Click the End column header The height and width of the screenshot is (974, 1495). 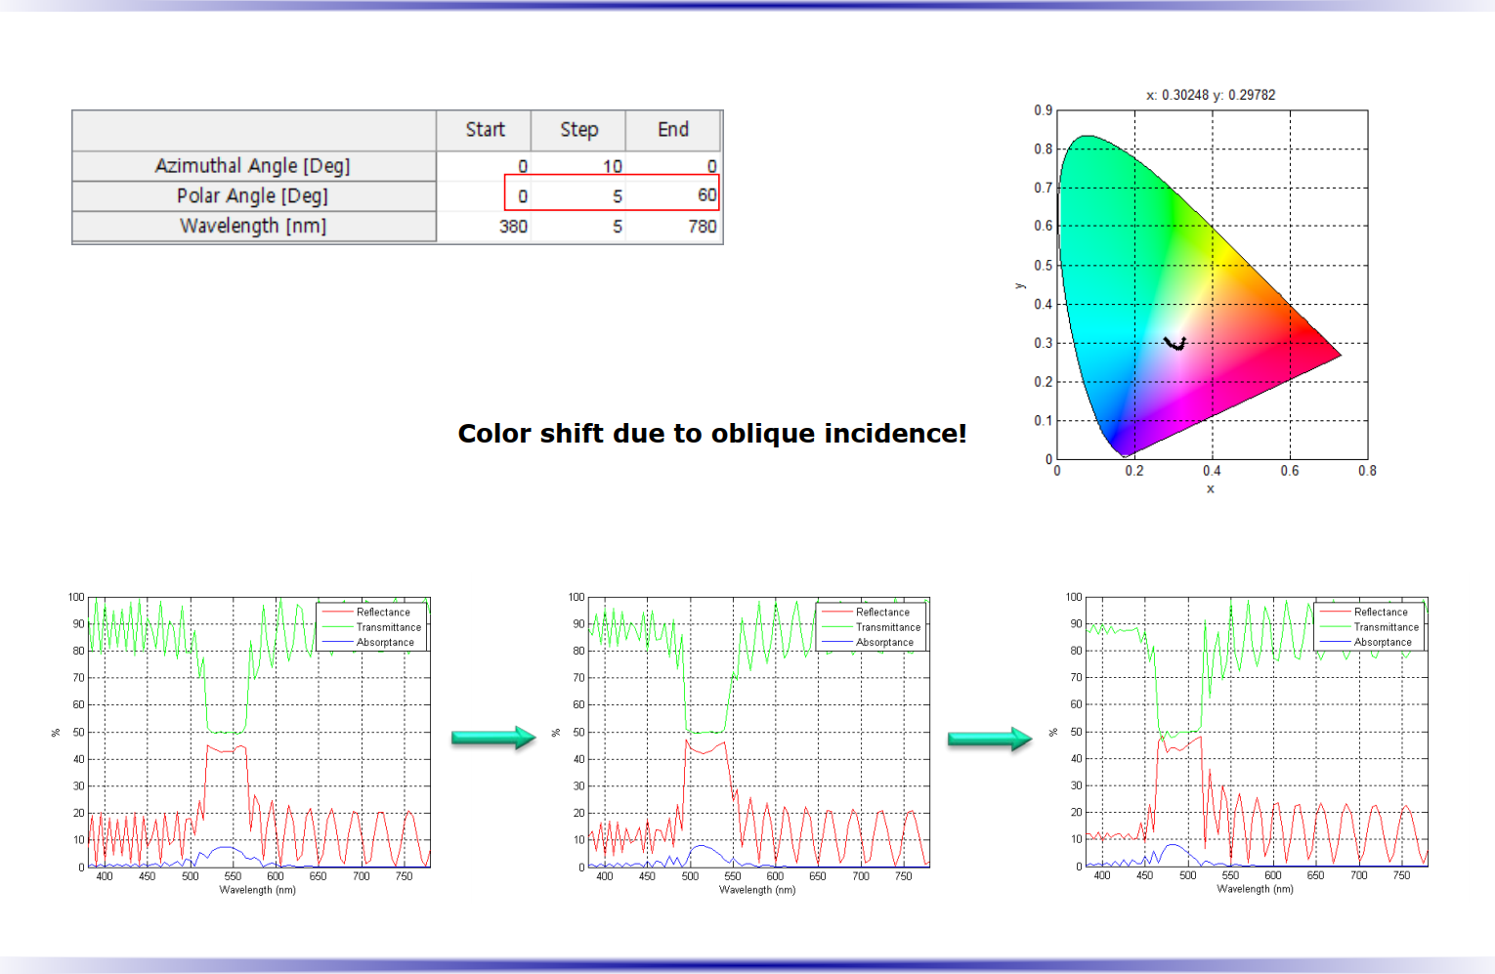(672, 130)
